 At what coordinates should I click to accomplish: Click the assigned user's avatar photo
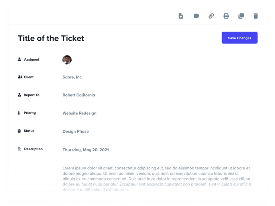[67, 60]
